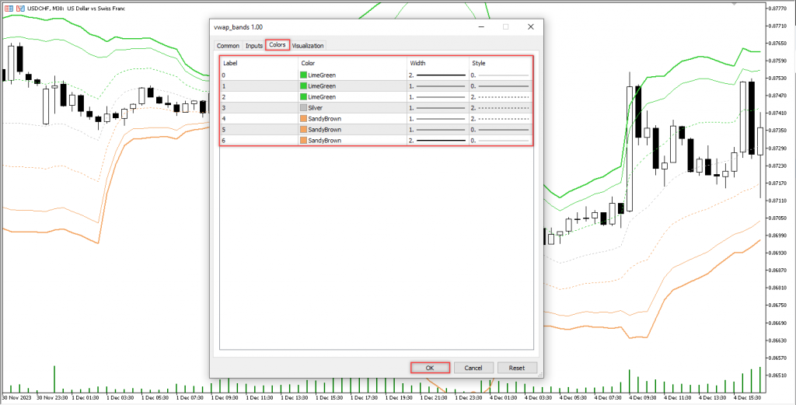Viewport: 796px width, 405px height.
Task: Click LimeGreen color swatch for label 1
Action: (x=303, y=86)
